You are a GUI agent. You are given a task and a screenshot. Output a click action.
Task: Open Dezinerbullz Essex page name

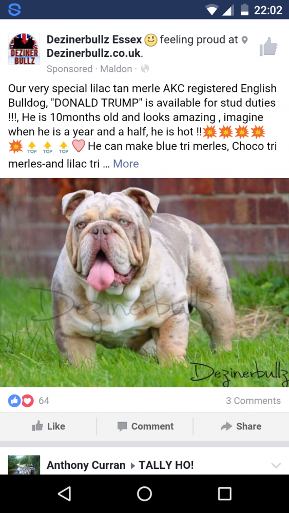(94, 40)
